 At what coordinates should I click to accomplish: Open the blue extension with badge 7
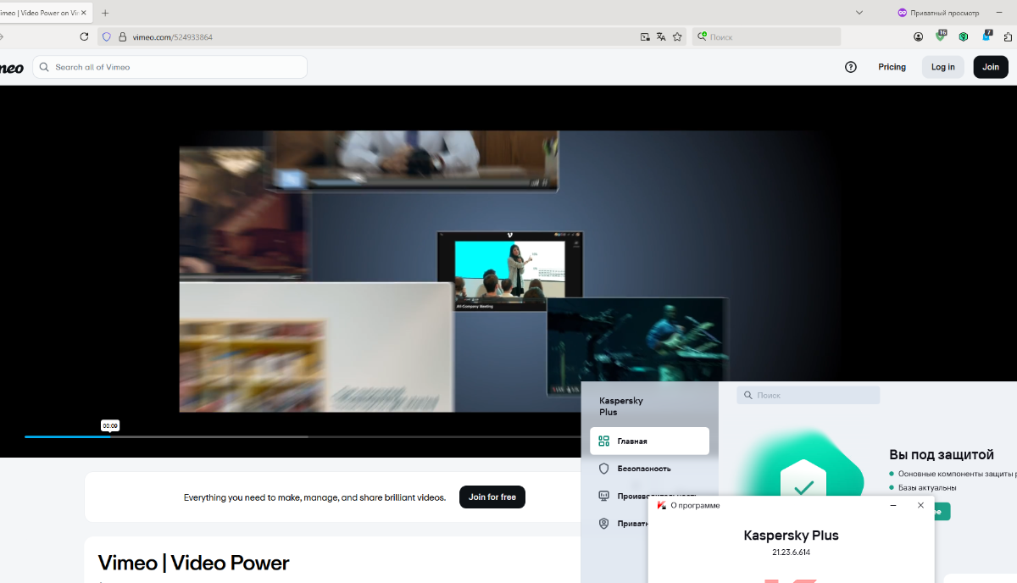pos(986,36)
